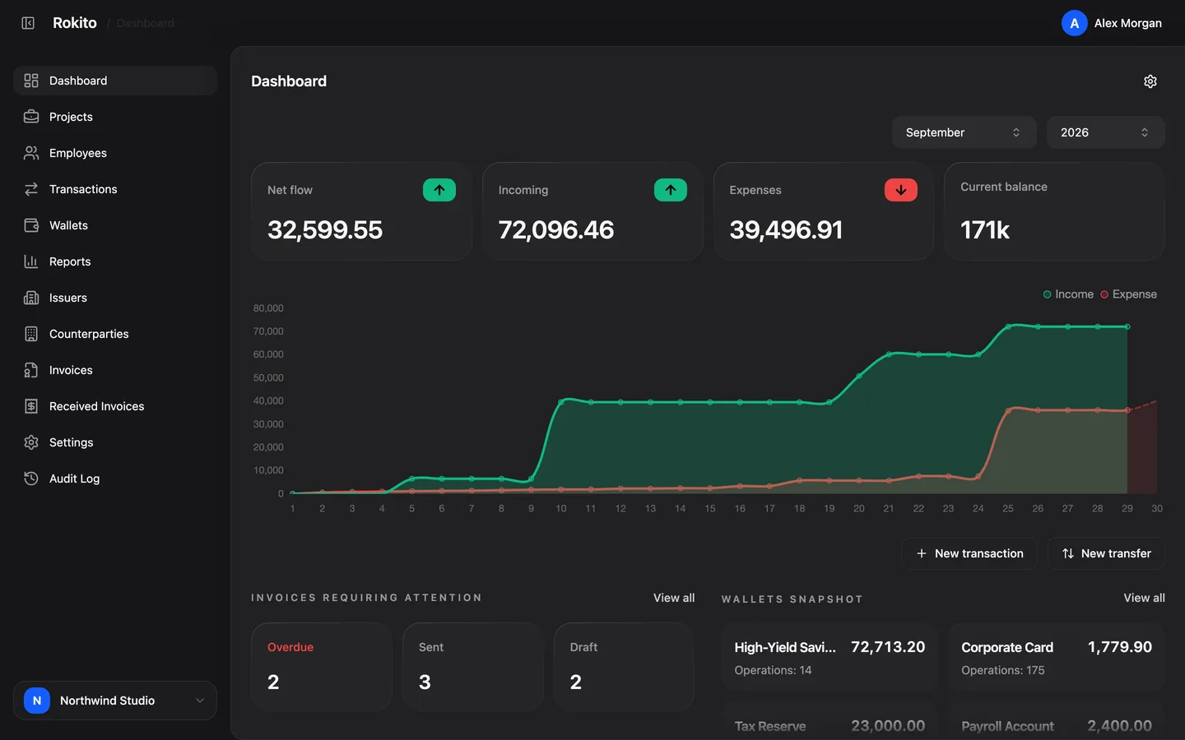1185x740 pixels.
Task: Click the green up arrow on Net flow
Action: tap(439, 190)
